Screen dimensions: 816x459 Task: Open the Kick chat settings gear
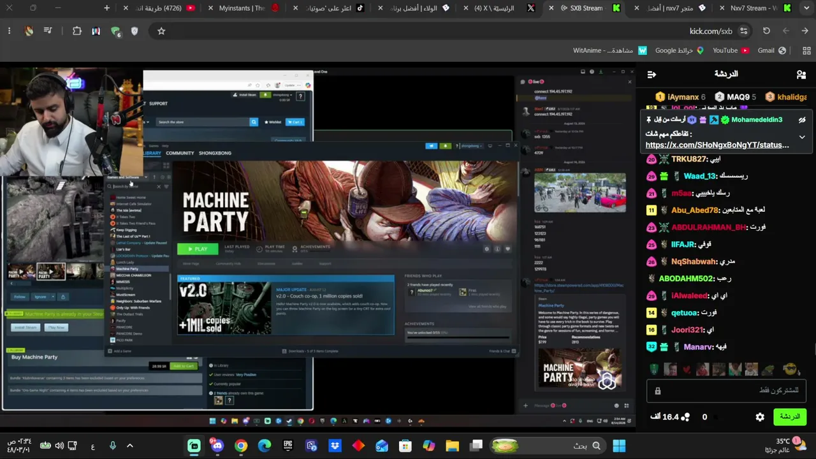click(760, 417)
